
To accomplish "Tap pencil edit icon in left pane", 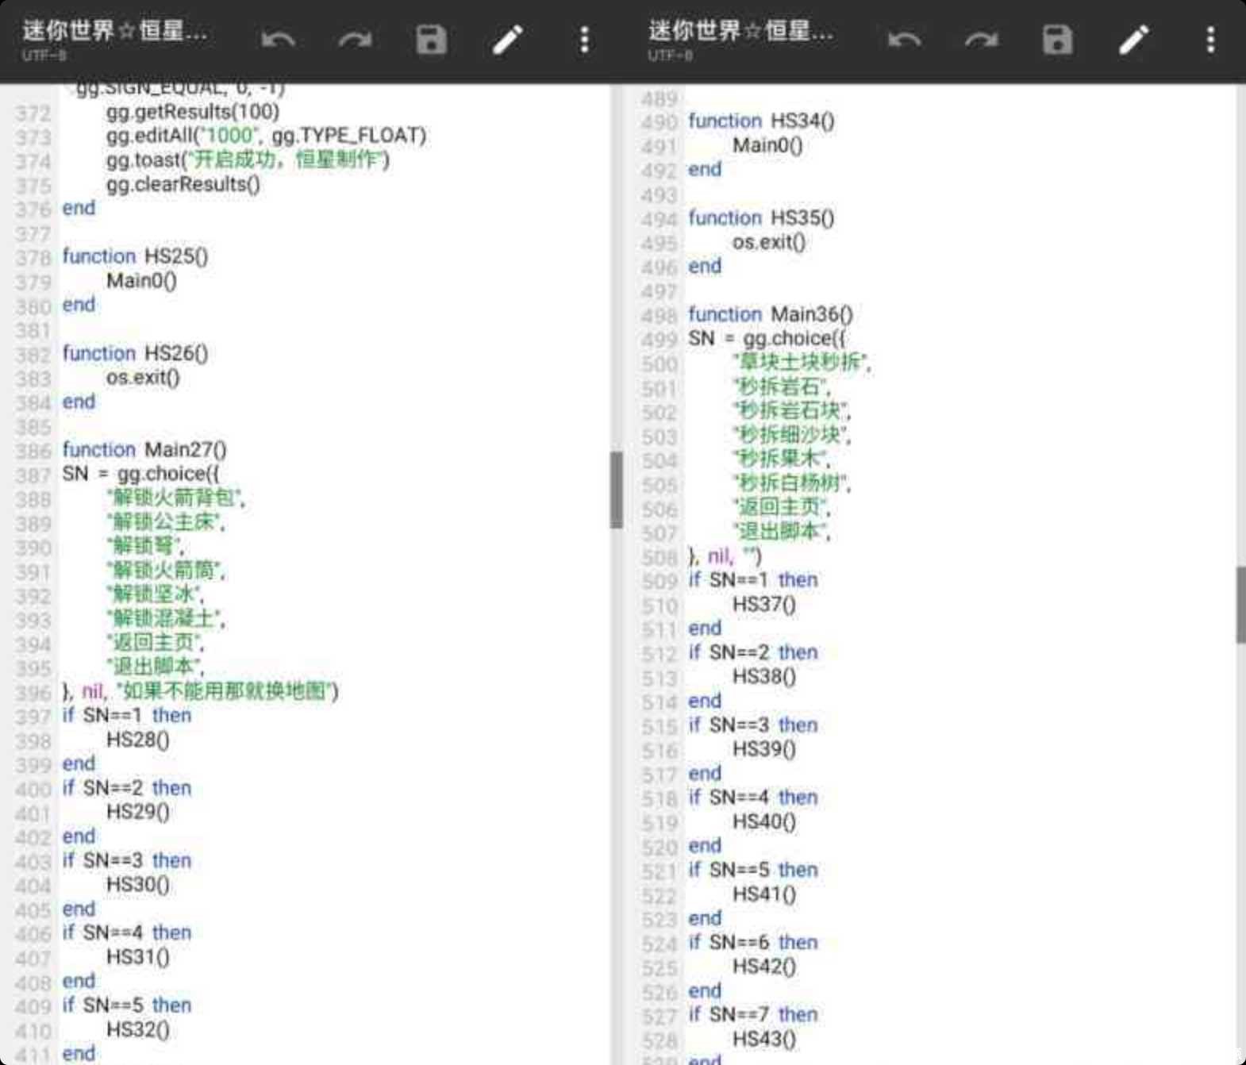I will point(508,39).
